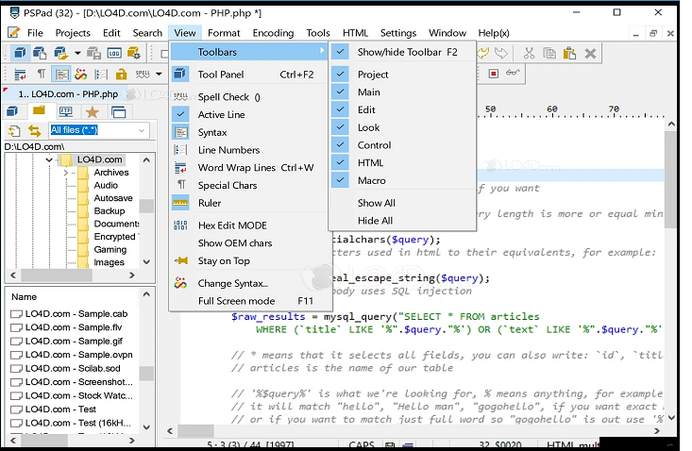This screenshot has height=451, width=692.
Task: Toggle Active Line highlighting off
Action: click(221, 115)
